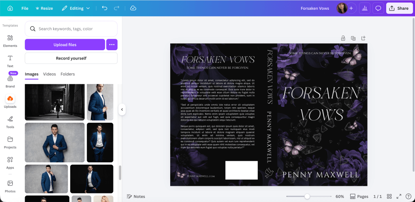Open the Notes panel
Image resolution: width=415 pixels, height=202 pixels.
point(136,196)
